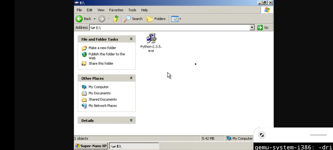This screenshot has width=333, height=150.
Task: Click the Views icon button
Action: [x=175, y=19]
